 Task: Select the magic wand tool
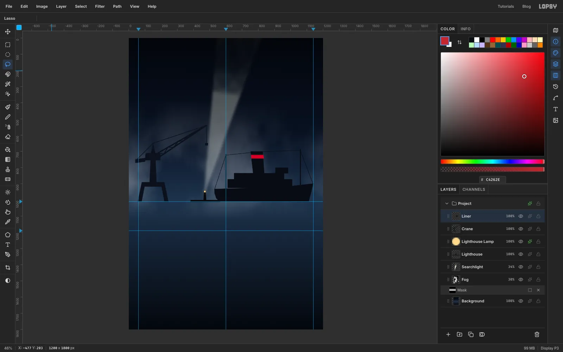(x=8, y=84)
